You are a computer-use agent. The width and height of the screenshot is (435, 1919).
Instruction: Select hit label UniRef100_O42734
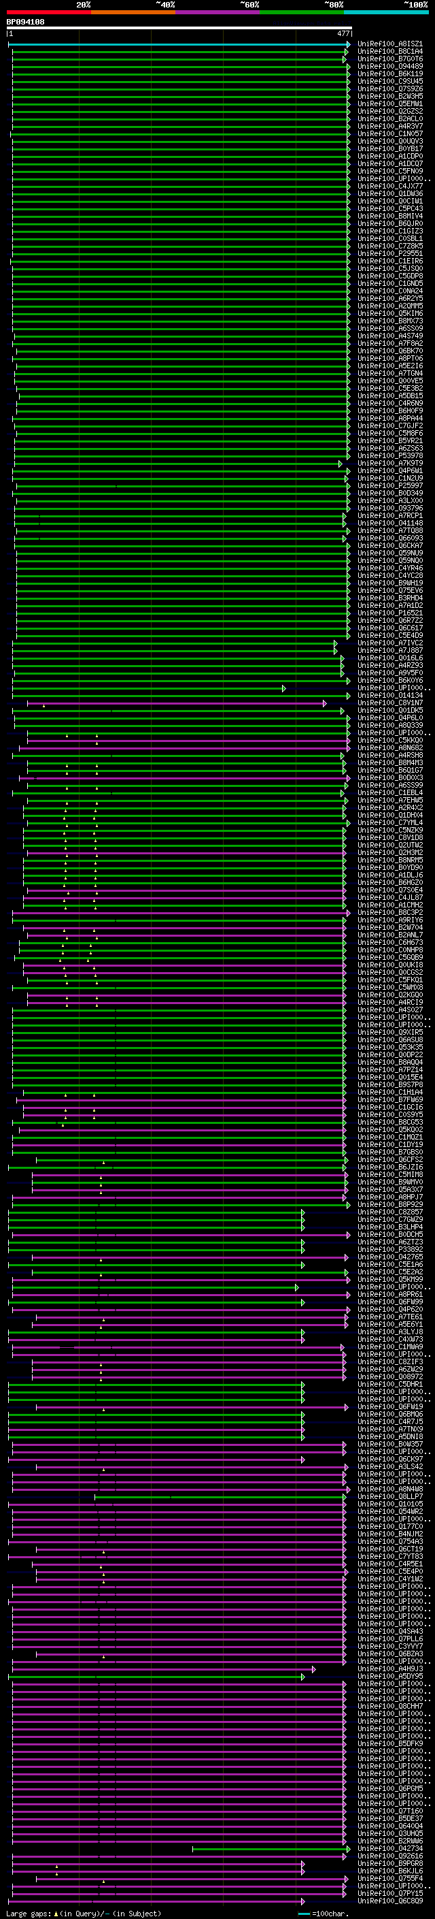389,1848
